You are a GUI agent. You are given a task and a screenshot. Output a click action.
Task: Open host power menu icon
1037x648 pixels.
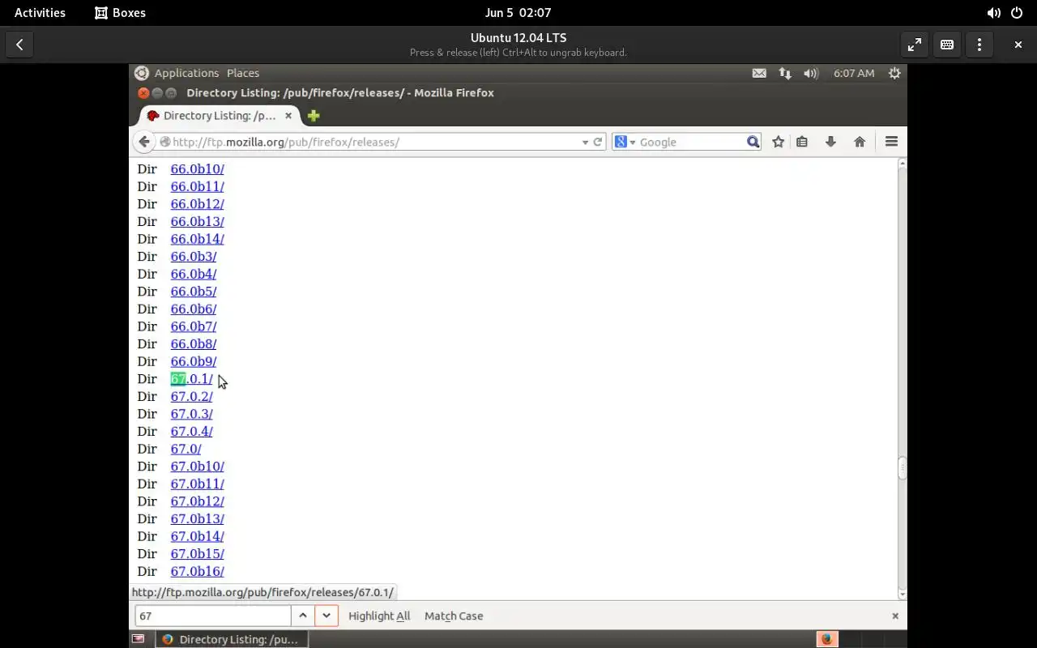coord(1018,13)
